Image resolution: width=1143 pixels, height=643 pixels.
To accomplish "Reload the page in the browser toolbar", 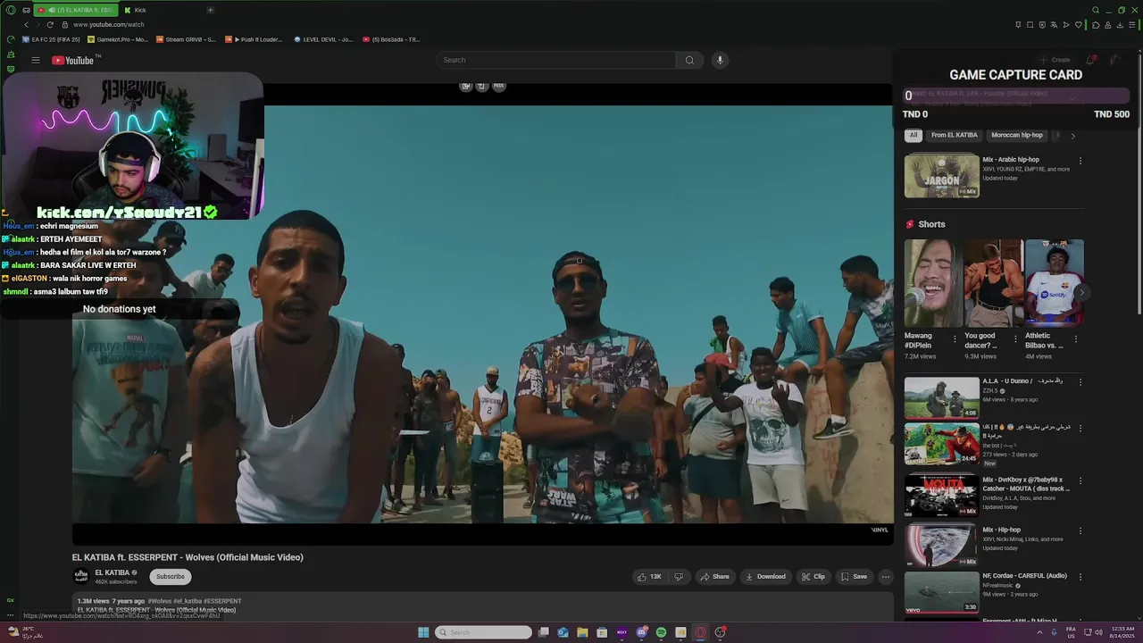I will click(x=50, y=24).
